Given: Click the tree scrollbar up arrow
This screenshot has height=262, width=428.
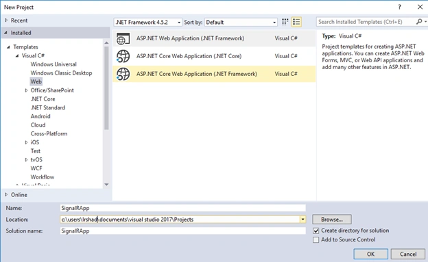Looking at the screenshot, I should [106, 43].
